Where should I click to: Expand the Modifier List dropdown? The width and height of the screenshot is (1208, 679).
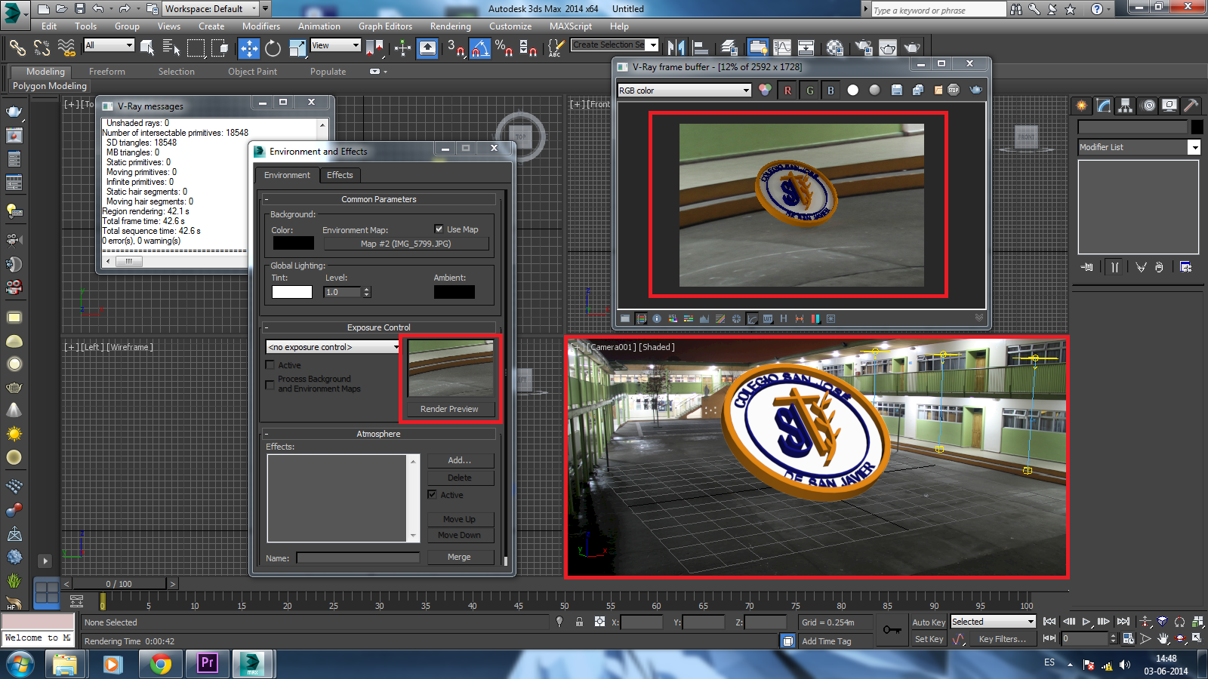[1139, 147]
